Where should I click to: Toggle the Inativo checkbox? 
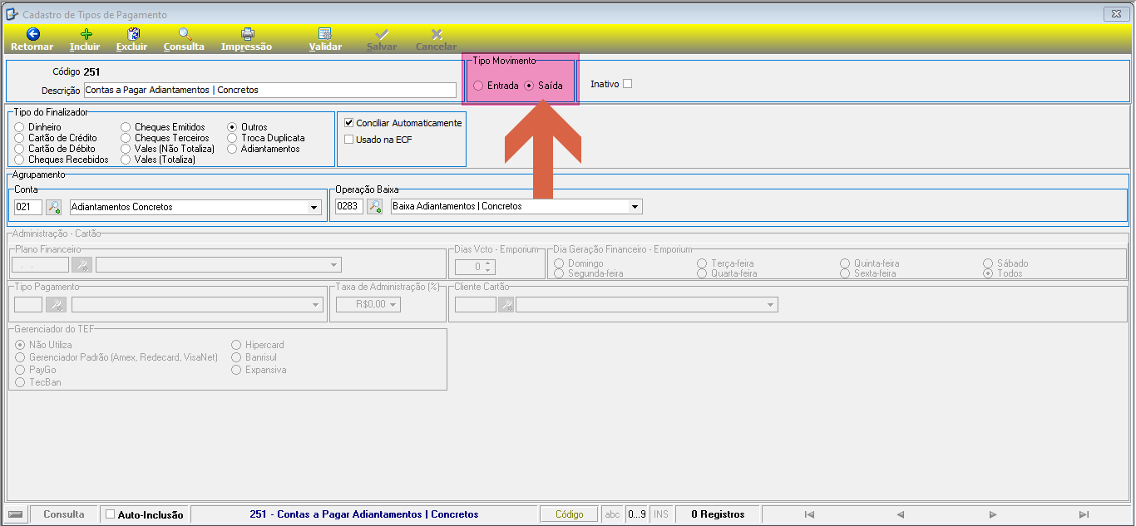click(x=628, y=83)
